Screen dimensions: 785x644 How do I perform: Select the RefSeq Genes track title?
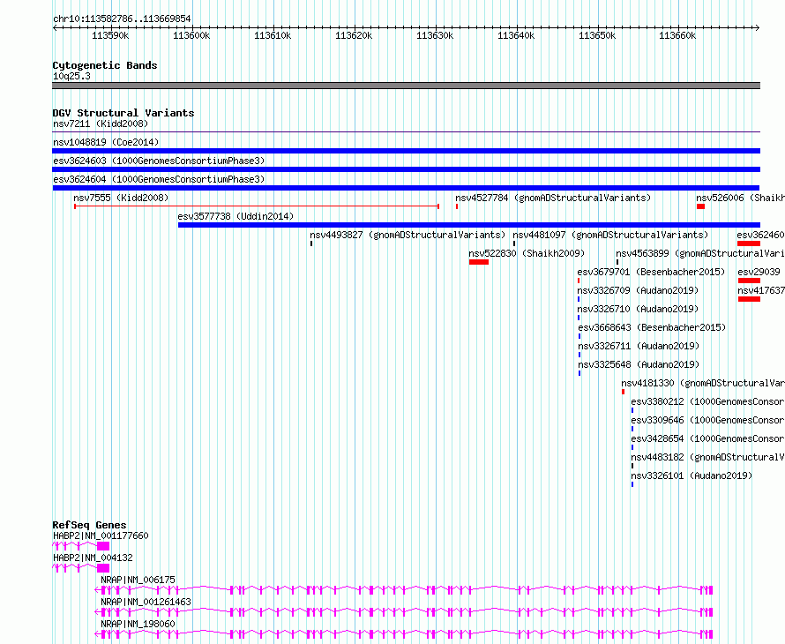pos(89,525)
